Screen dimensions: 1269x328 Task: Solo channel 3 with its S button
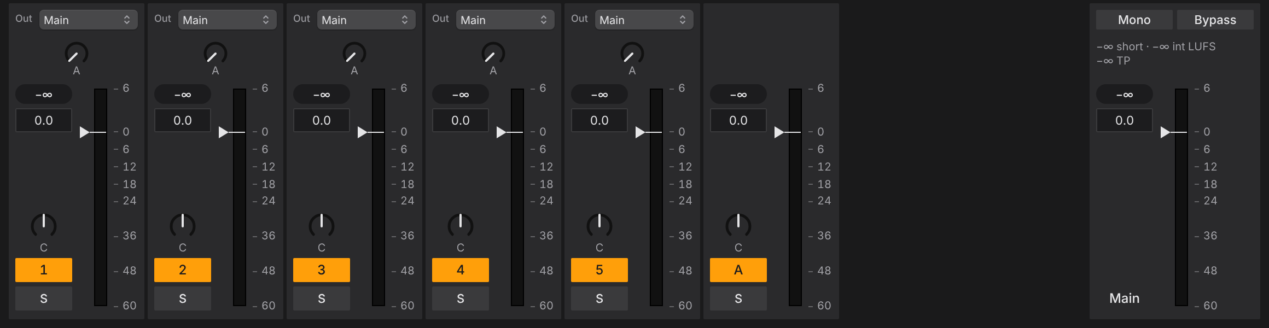322,298
